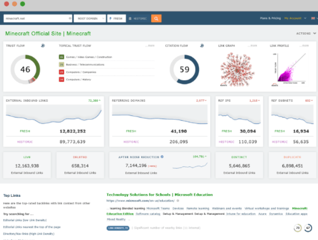Click the Deleted links count 658,314
The image size is (318, 240).
pyautogui.click(x=80, y=166)
